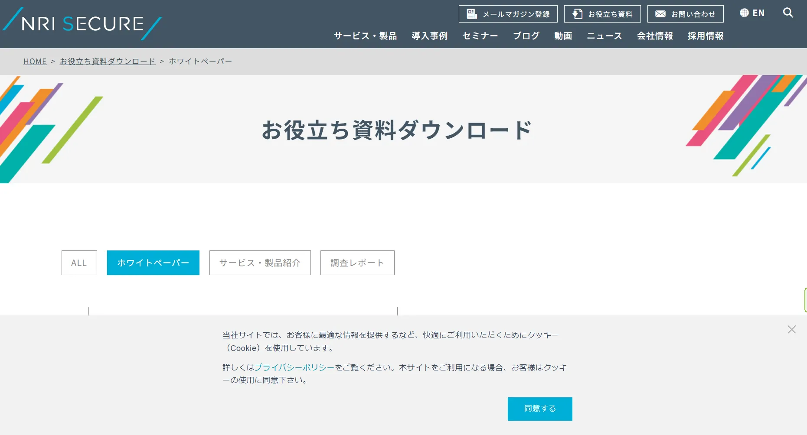Click the NRI SECURE logo
The image size is (807, 435).
82,24
